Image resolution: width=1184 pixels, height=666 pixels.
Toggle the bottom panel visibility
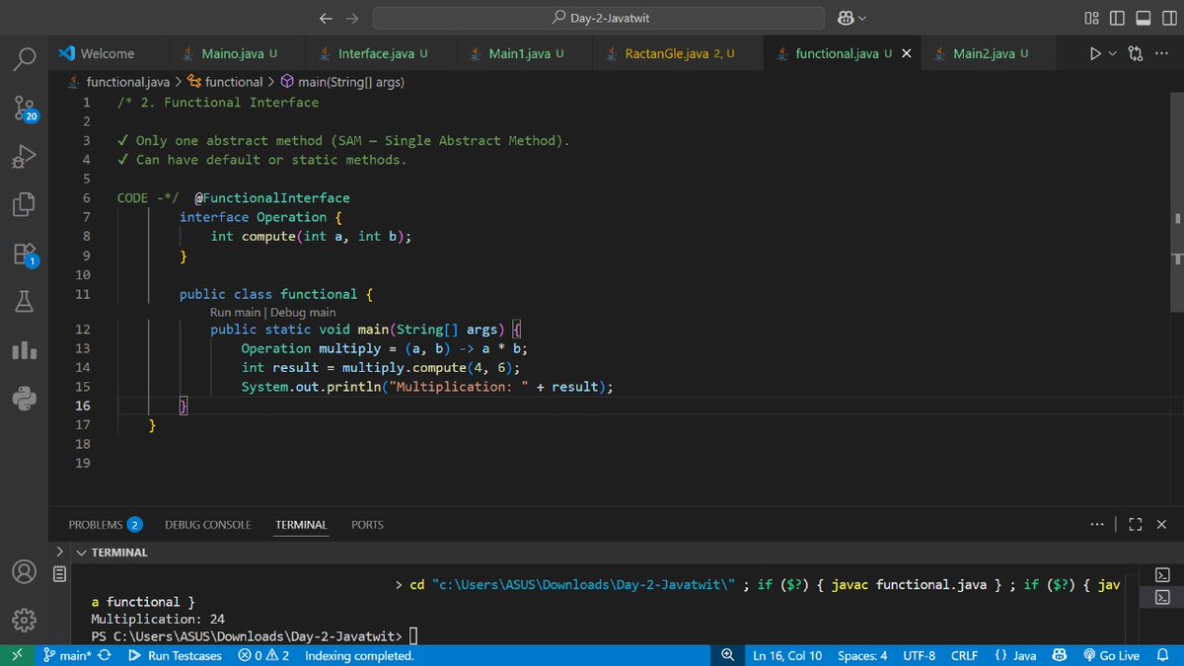pos(1143,18)
